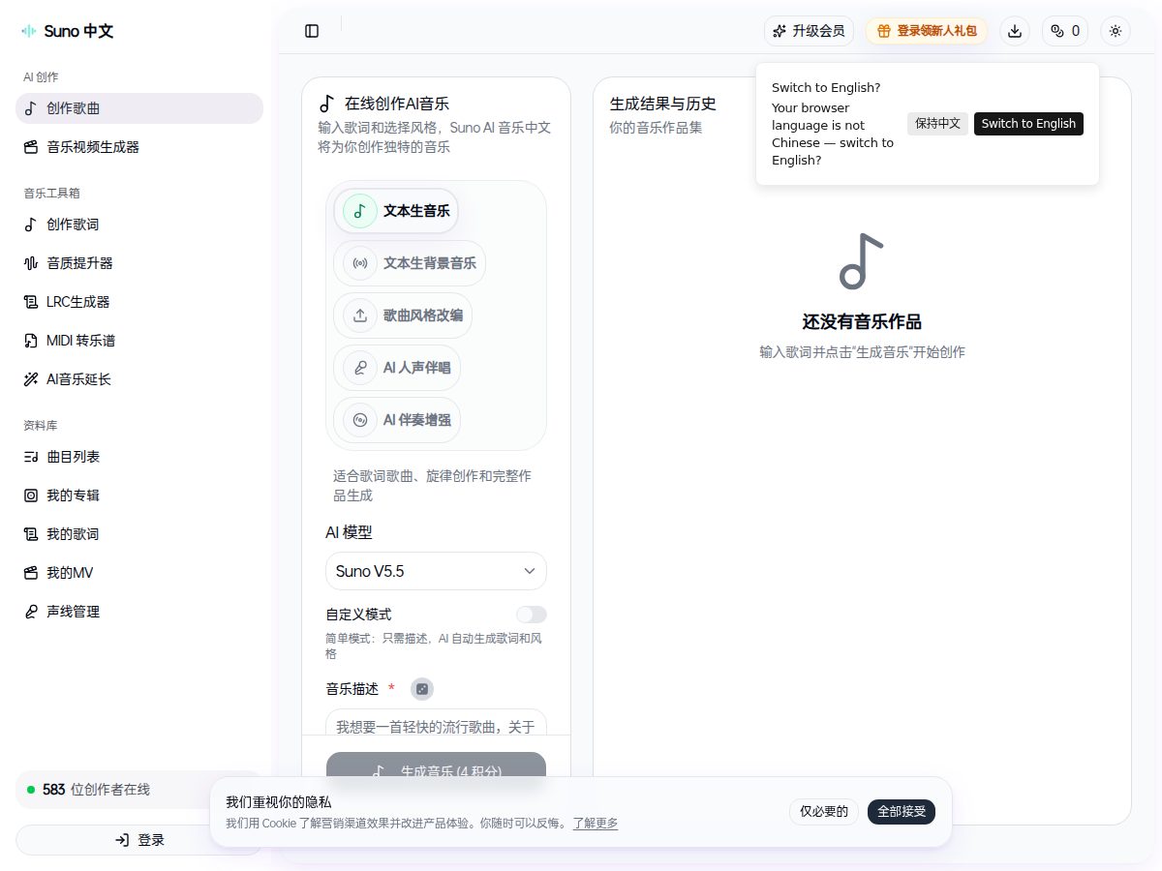This screenshot has width=1162, height=871.
Task: Open 声线管理 page
Action: coord(139,612)
